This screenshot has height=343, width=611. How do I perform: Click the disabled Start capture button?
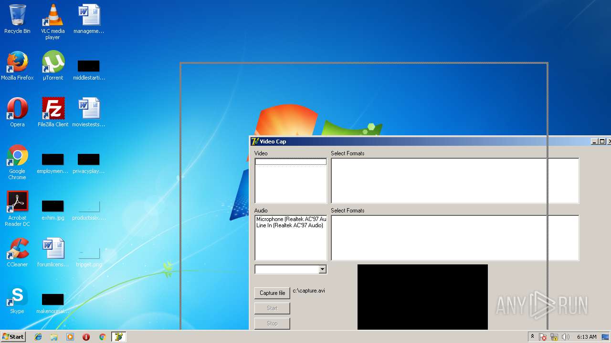coord(272,308)
